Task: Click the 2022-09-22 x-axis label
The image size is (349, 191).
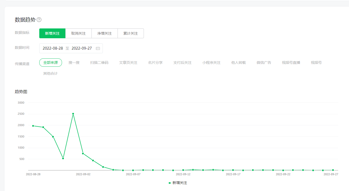Action: [x=283, y=174]
